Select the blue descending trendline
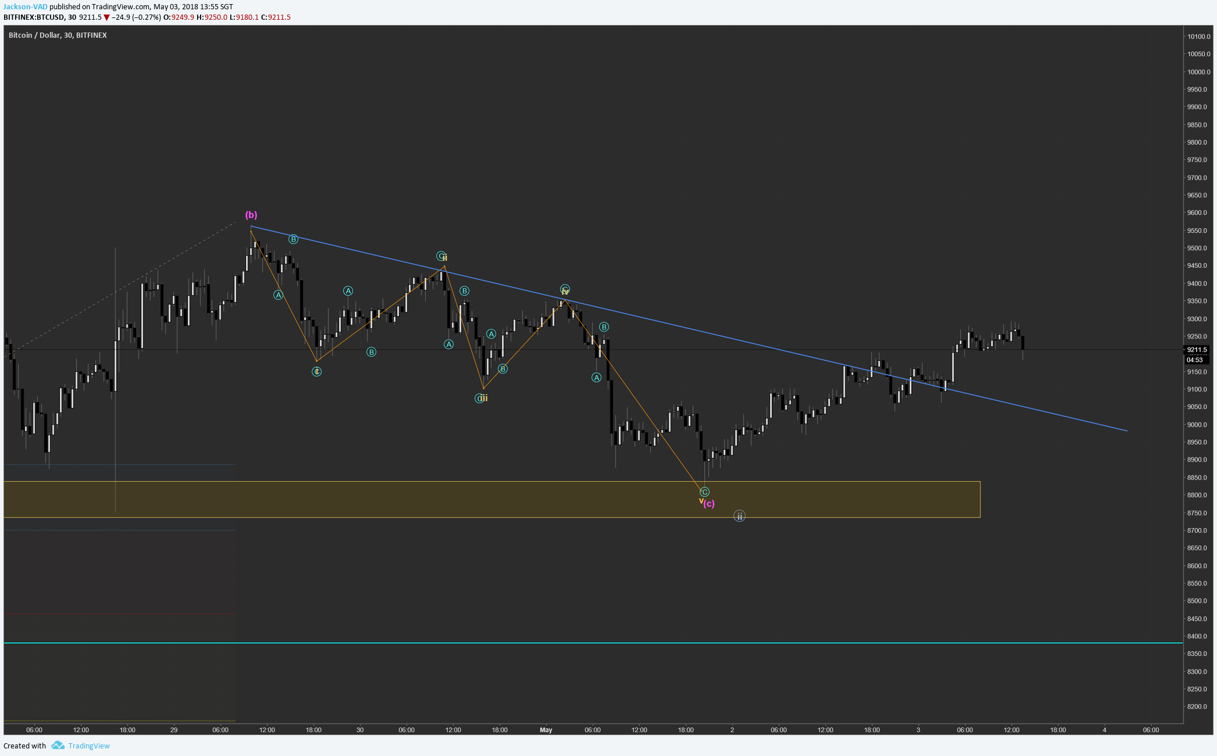This screenshot has width=1217, height=756. pos(689,328)
